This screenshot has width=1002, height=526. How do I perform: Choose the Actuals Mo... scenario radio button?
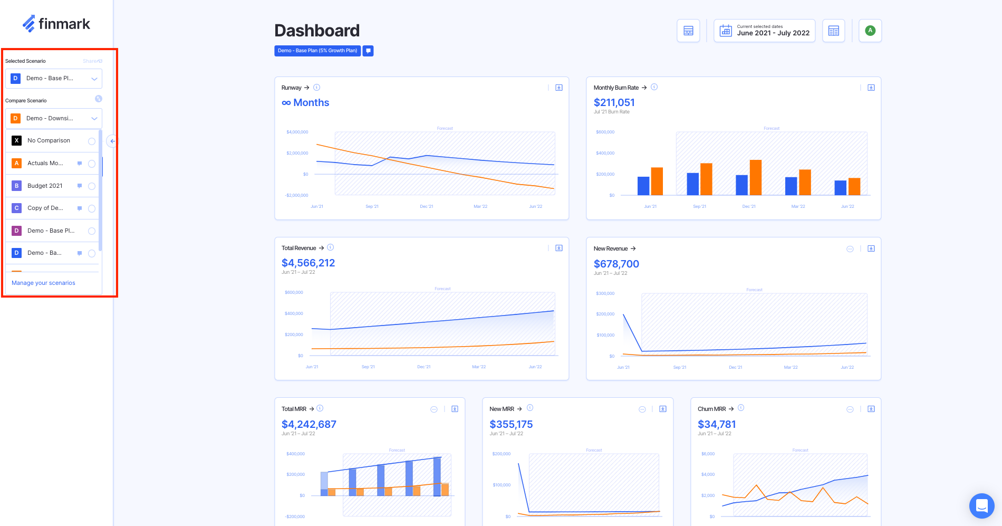[92, 164]
